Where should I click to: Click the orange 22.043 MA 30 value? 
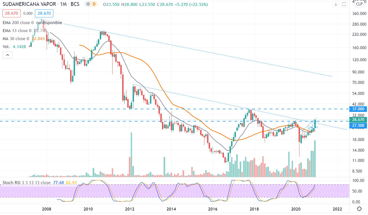click(38, 39)
